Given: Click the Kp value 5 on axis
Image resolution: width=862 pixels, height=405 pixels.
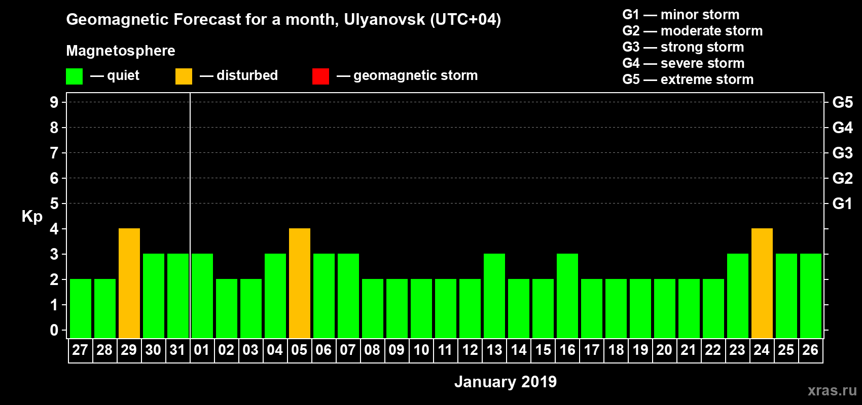Looking at the screenshot, I should point(54,204).
